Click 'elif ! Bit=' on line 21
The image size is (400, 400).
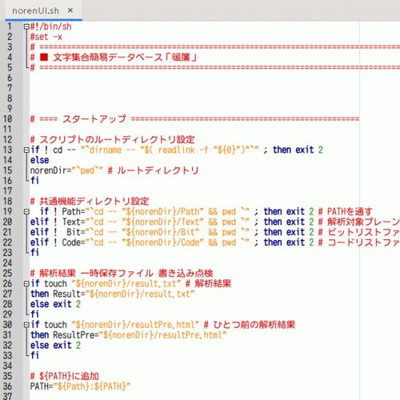pyautogui.click(x=58, y=232)
